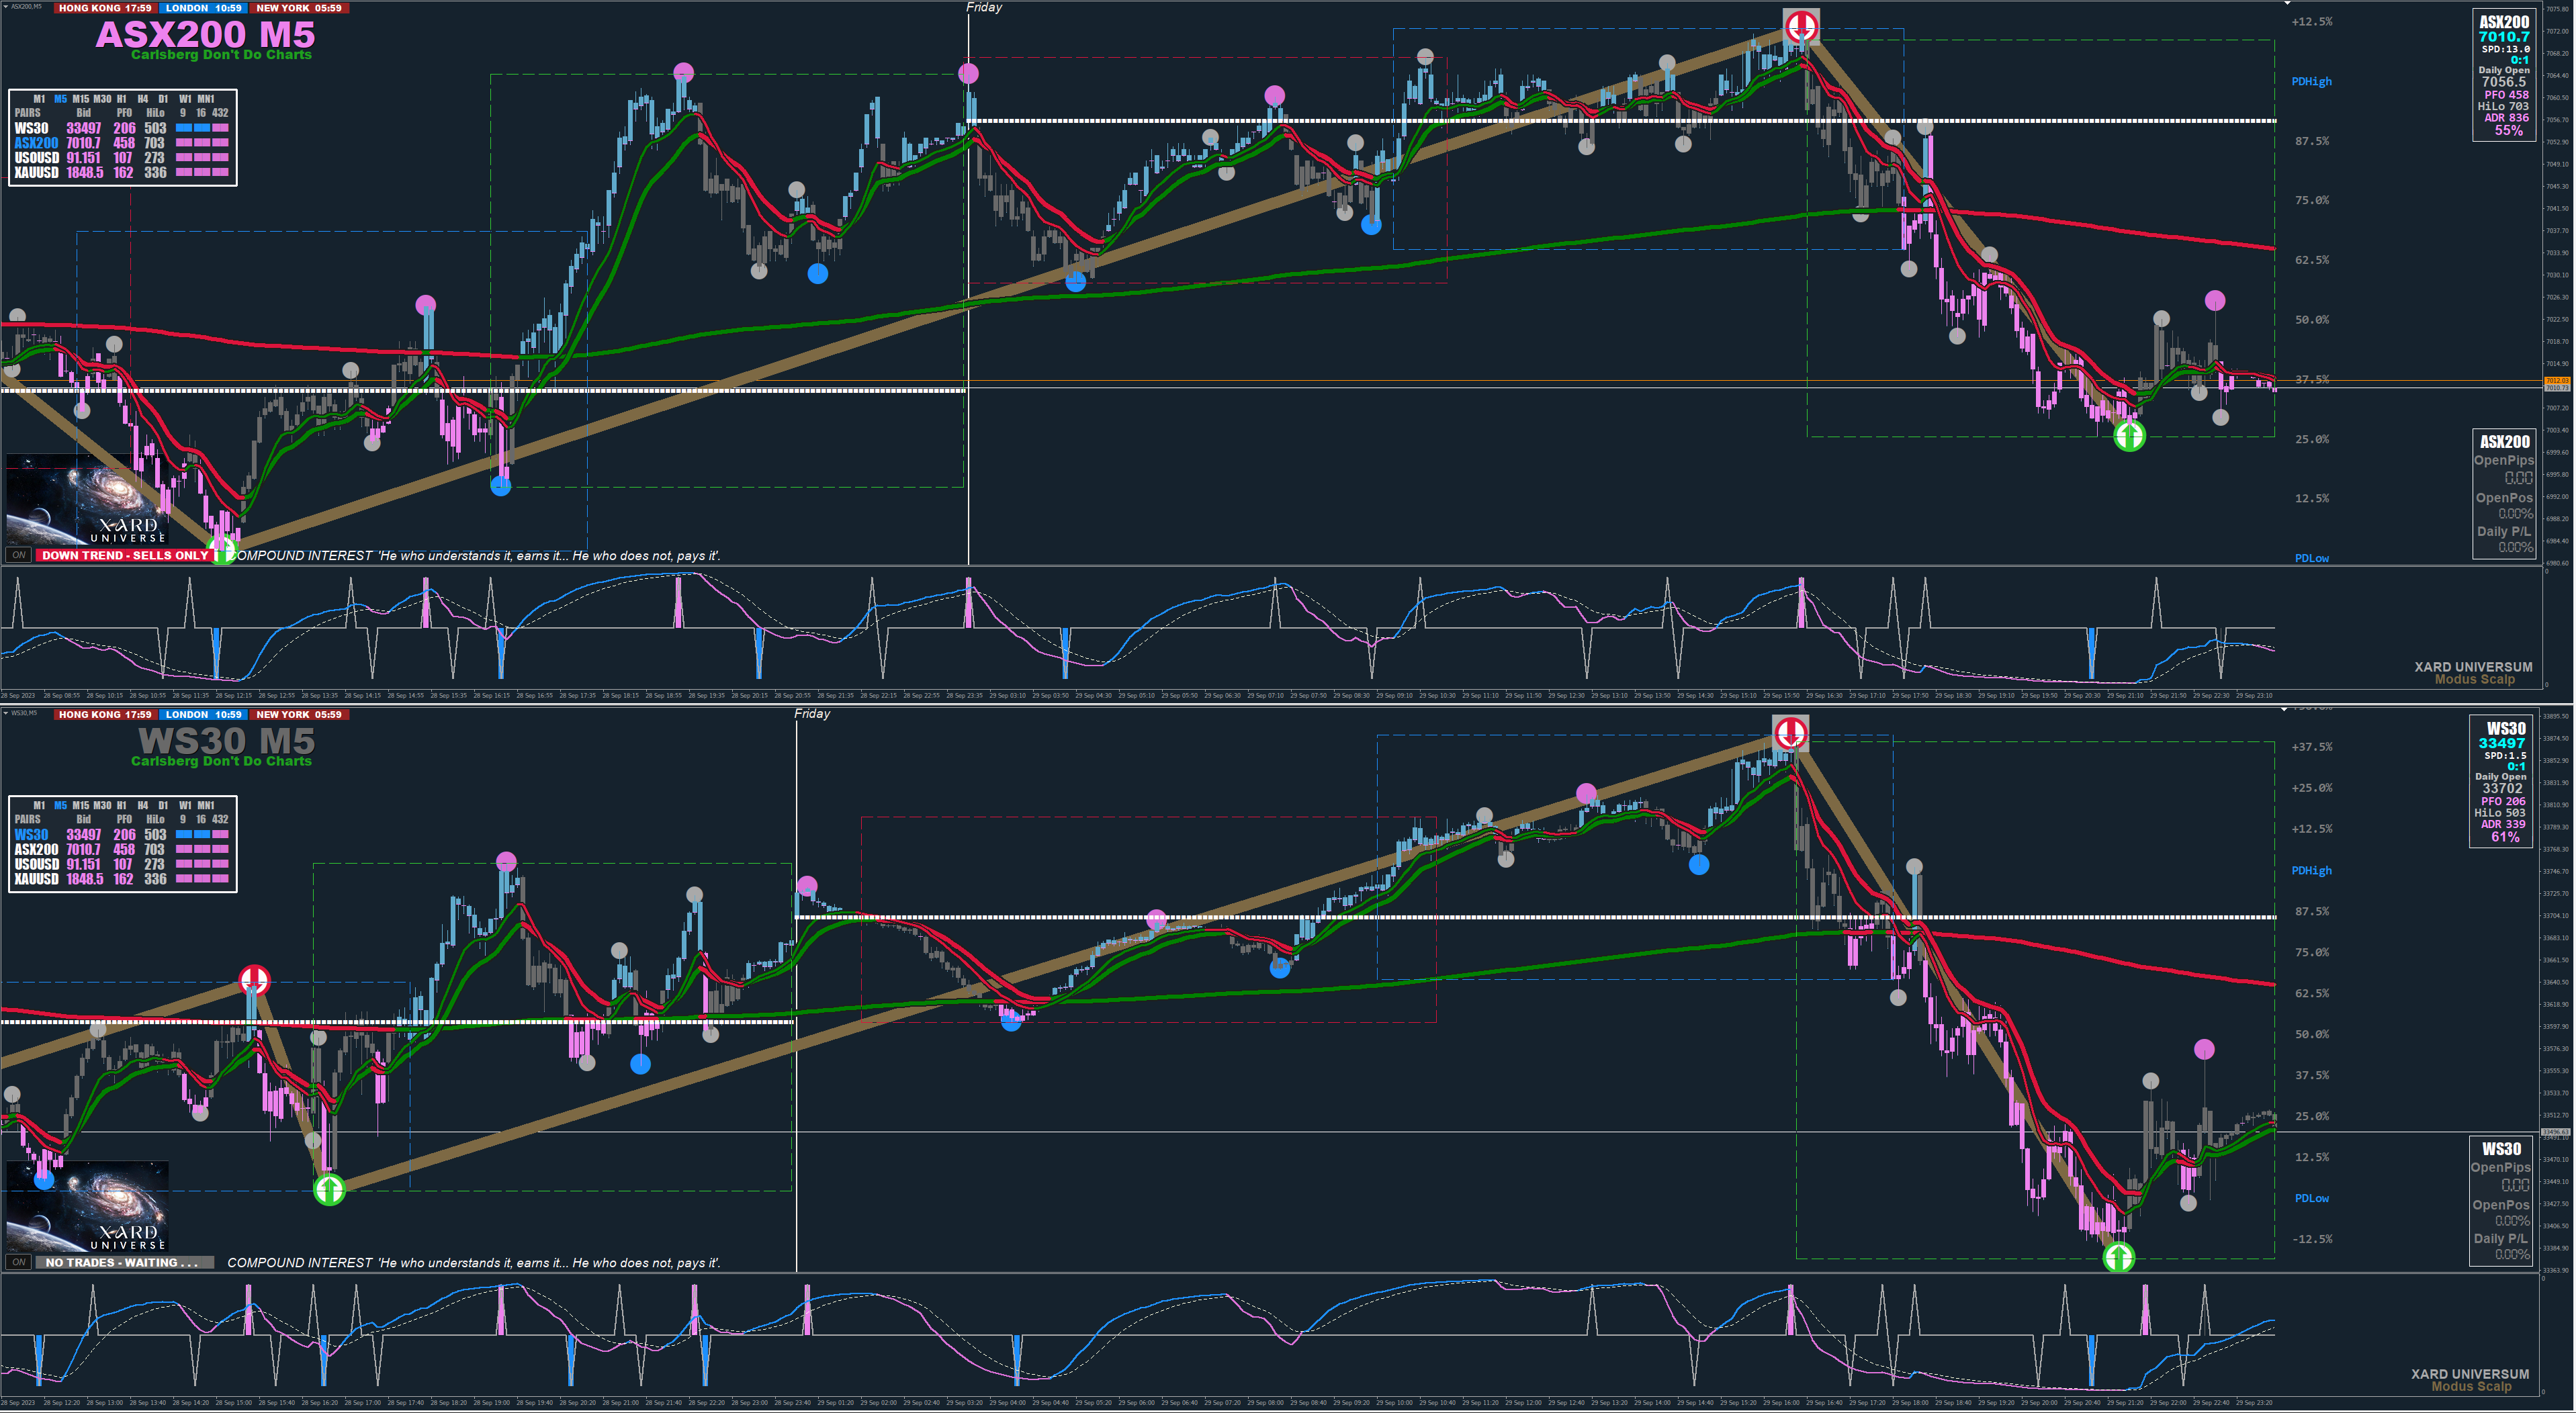Select M15 timeframe in ASX200 pairs panel
Image resolution: width=2576 pixels, height=1413 pixels.
80,99
